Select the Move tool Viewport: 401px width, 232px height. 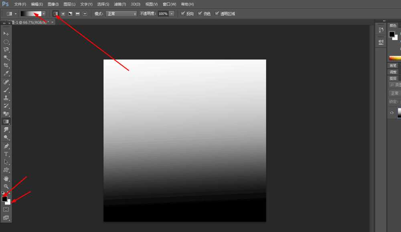point(6,34)
